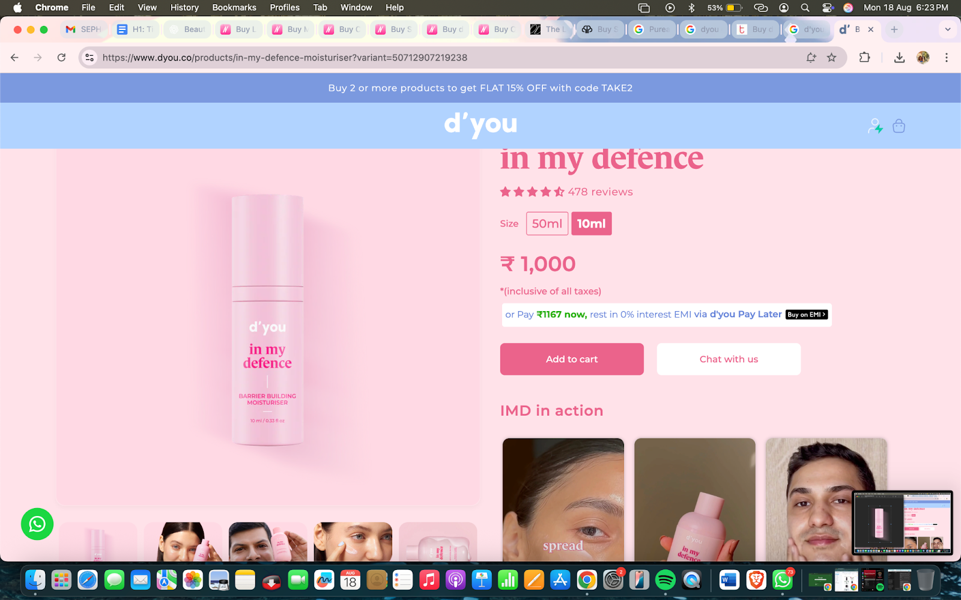
Task: Open the Profiles menu
Action: pos(285,8)
